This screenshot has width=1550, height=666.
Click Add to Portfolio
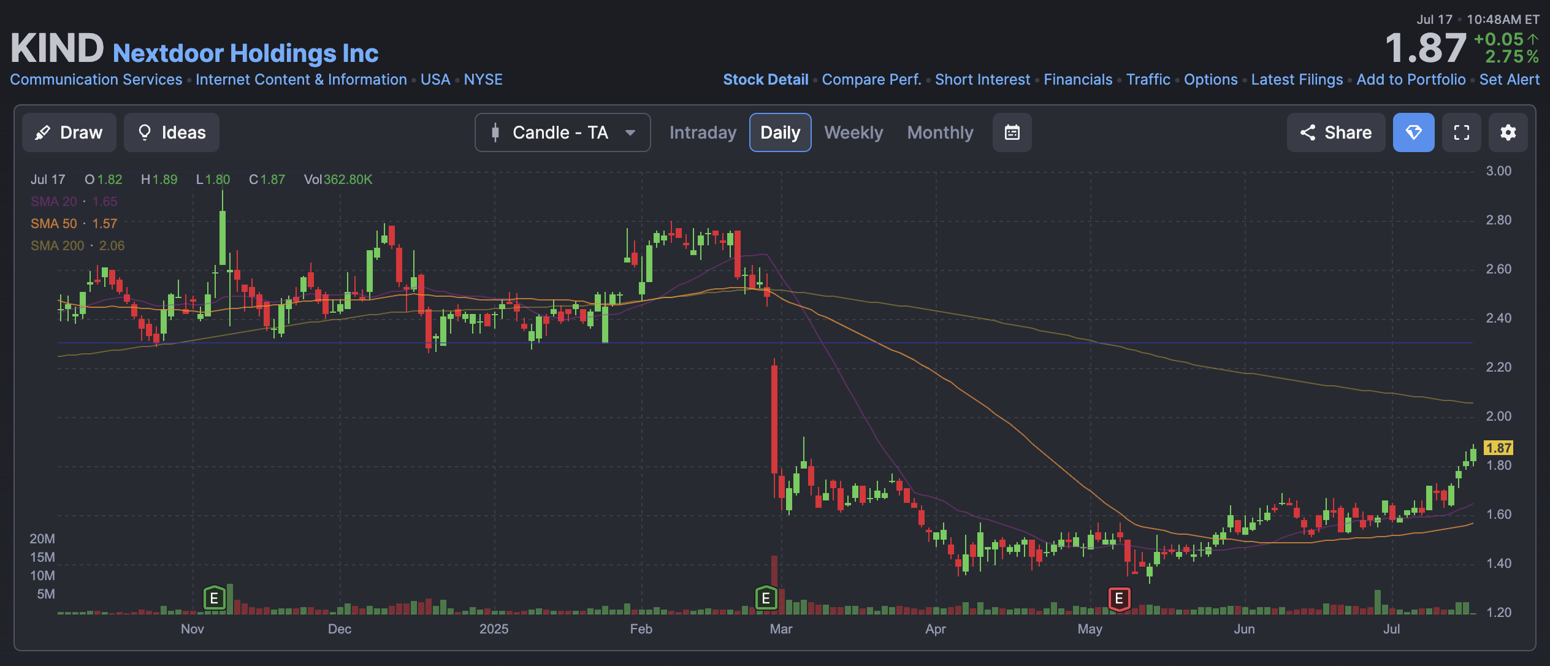(1411, 80)
